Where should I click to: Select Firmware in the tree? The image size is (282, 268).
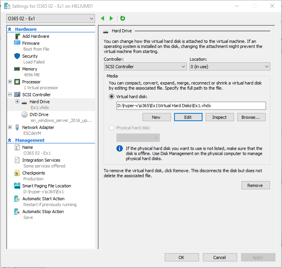pos(31,43)
